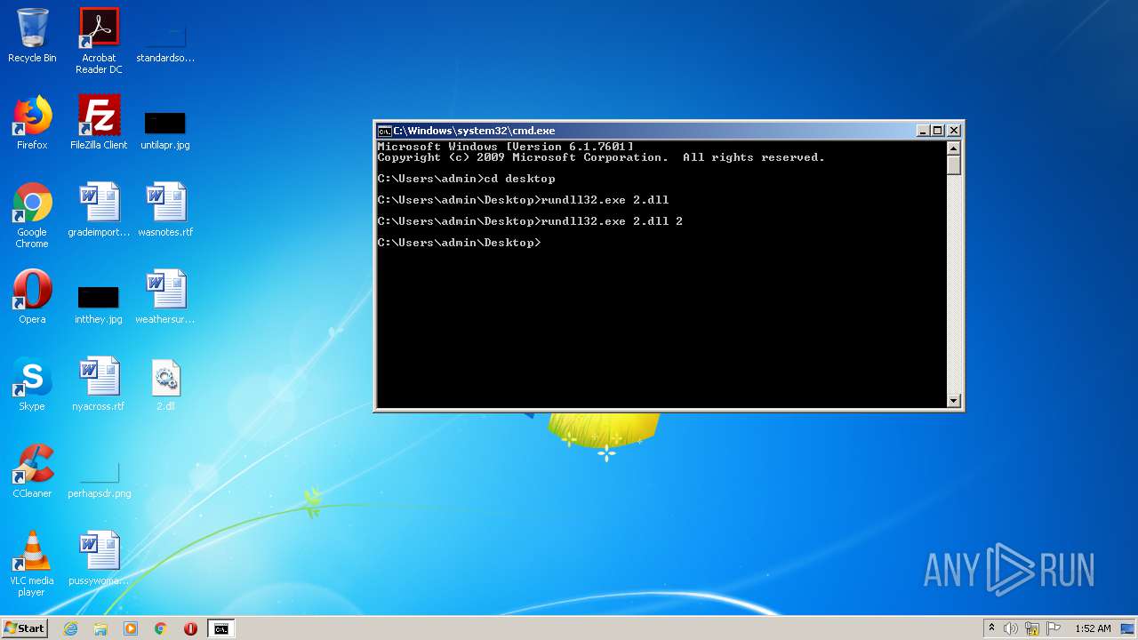Select the gradeimport... Word document
The height and width of the screenshot is (640, 1138).
point(99,210)
